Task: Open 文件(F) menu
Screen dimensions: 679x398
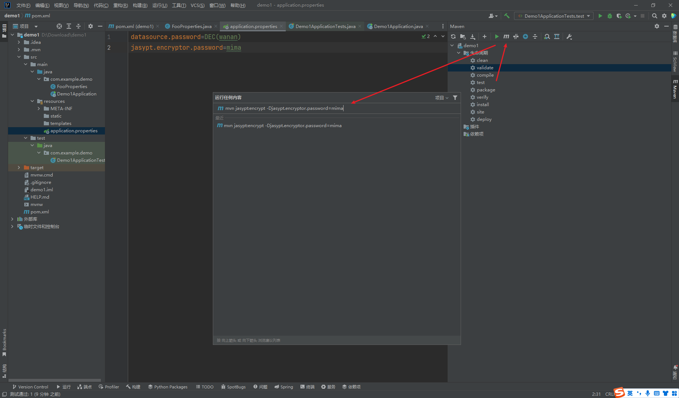Action: tap(23, 5)
